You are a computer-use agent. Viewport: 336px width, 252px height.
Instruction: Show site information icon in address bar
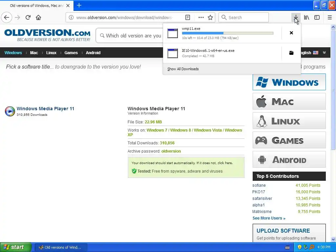(71, 17)
